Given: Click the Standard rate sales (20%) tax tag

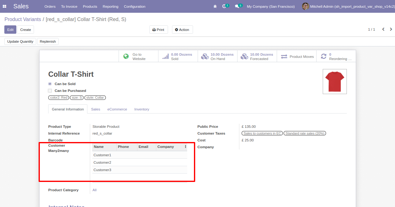Looking at the screenshot, I should point(305,133).
